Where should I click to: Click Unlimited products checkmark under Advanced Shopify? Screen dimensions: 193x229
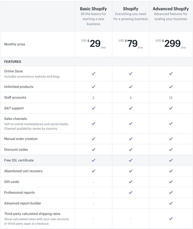(x=171, y=87)
